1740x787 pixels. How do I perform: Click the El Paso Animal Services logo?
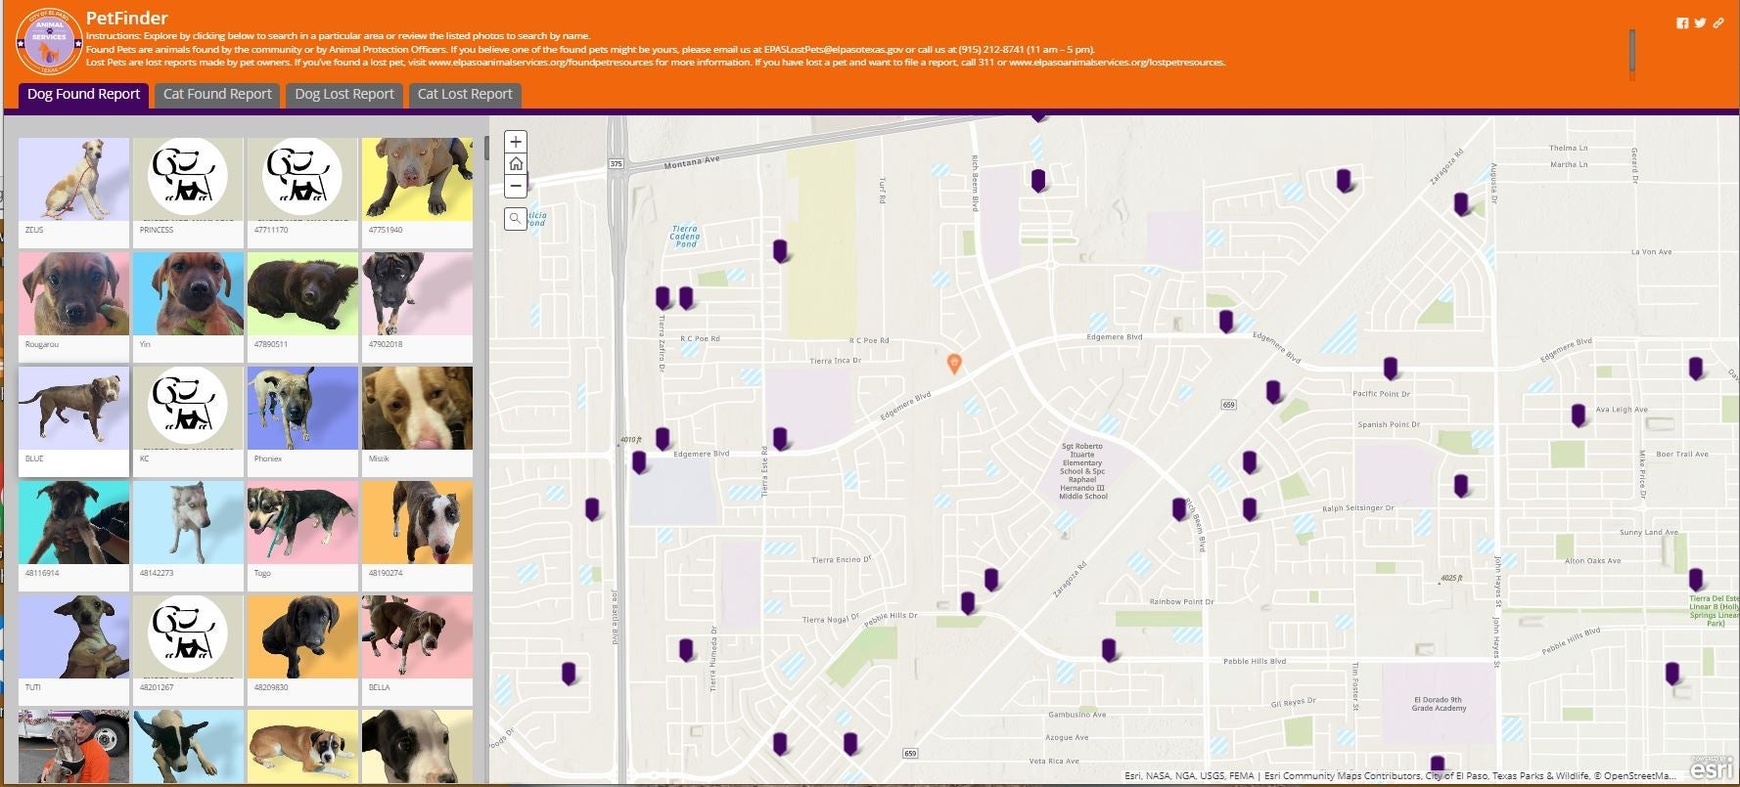point(47,40)
